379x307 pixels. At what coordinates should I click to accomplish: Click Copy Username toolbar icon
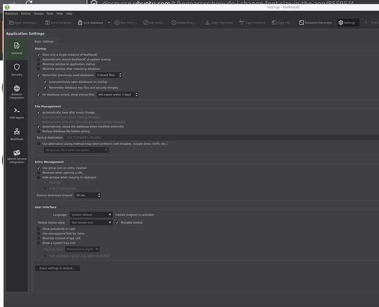[x=208, y=23]
